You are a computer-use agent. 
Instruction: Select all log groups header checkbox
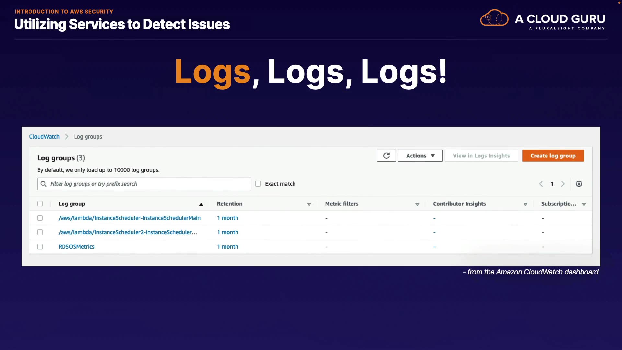[40, 204]
